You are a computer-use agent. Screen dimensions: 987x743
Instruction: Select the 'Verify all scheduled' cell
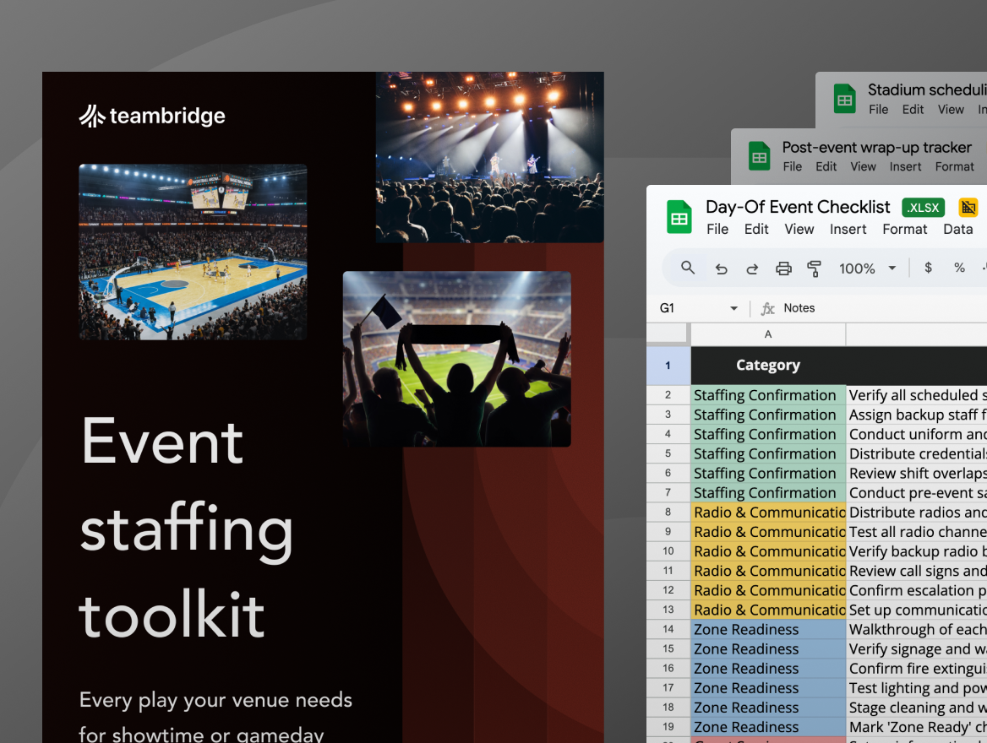click(917, 395)
